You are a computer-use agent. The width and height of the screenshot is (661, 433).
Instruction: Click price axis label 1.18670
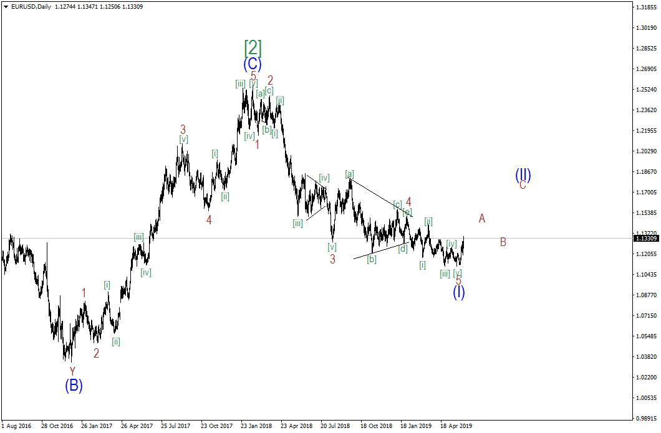tap(646, 172)
